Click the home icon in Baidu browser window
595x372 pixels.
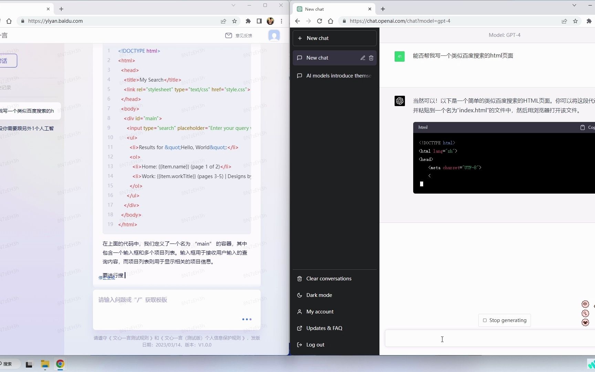click(x=9, y=21)
